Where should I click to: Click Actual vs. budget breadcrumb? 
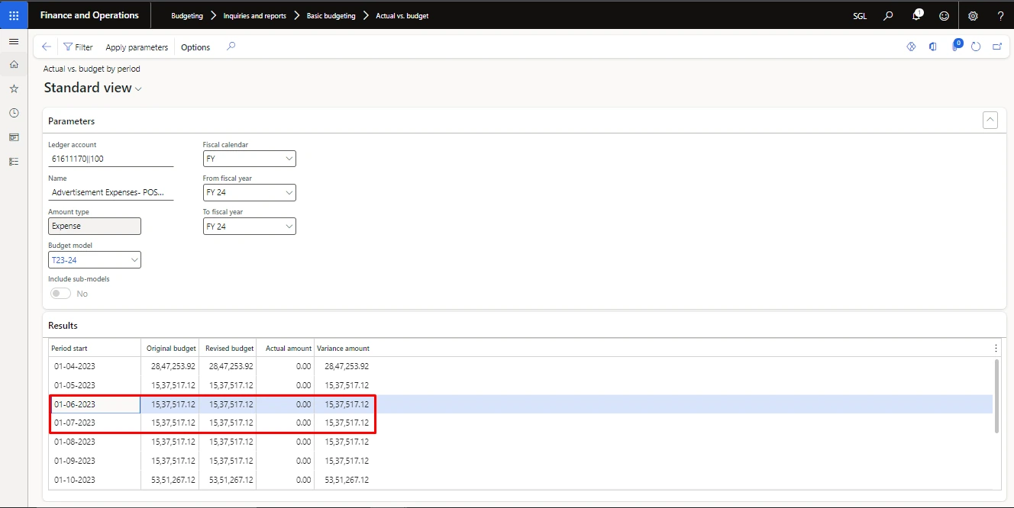click(x=402, y=16)
